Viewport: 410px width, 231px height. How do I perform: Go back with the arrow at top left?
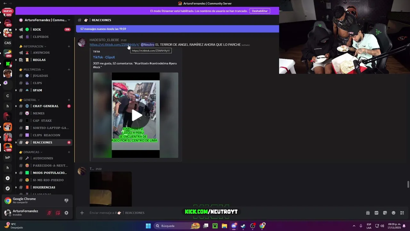pyautogui.click(x=5, y=3)
